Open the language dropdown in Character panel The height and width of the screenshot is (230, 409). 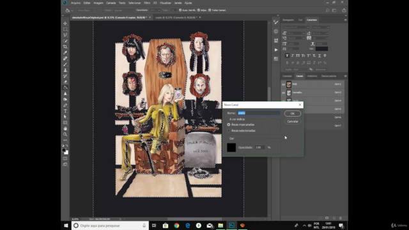click(296, 70)
